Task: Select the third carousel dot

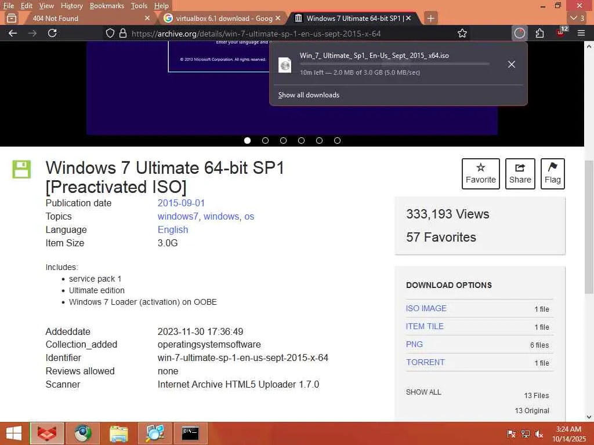Action: 283,140
